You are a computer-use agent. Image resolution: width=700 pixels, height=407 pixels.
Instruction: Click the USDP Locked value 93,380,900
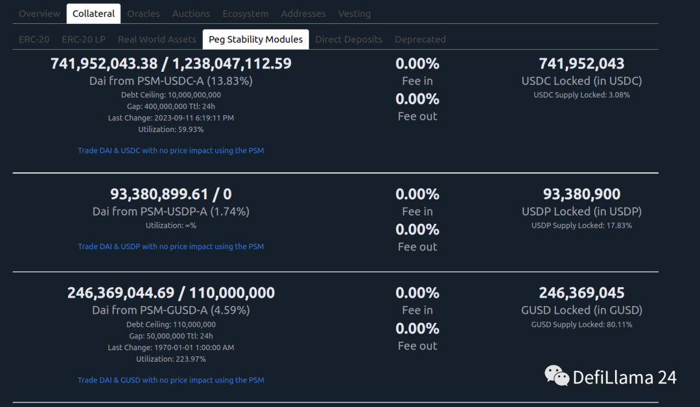pyautogui.click(x=581, y=194)
